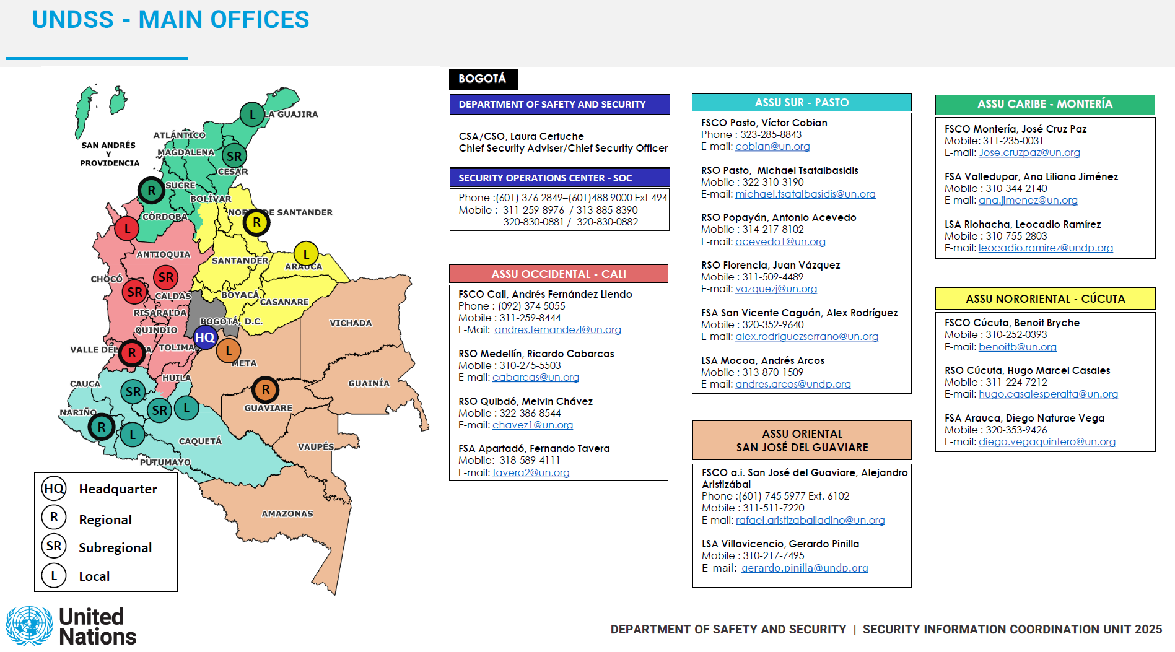Click the red R marker in Valle del Cauca

point(131,353)
